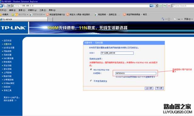This screenshot has width=194, height=116.
Task: Open the 工具 menu
Action: pos(43,10)
